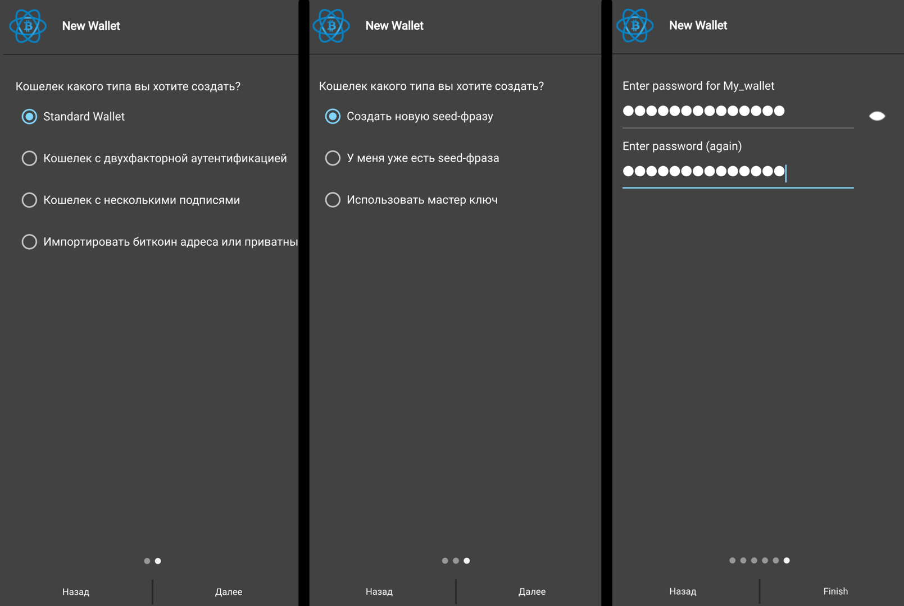Image resolution: width=904 pixels, height=606 pixels.
Task: Click Finish to complete wallet creation
Action: tap(835, 591)
